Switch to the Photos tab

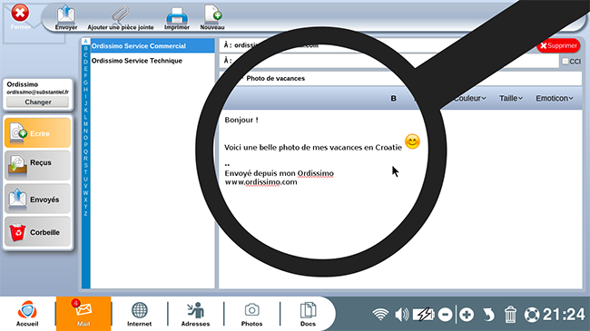pyautogui.click(x=251, y=314)
